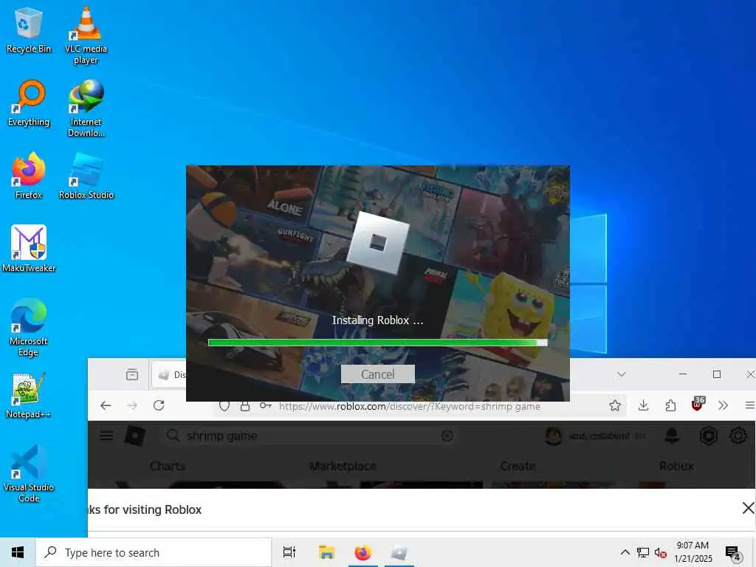The width and height of the screenshot is (756, 567).
Task: Click the uBlock extension icon with badge
Action: coord(698,404)
